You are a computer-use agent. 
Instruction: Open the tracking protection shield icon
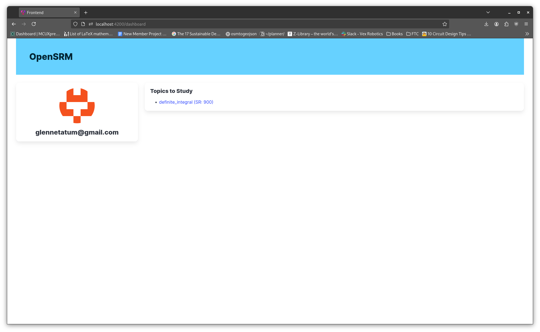coord(75,24)
